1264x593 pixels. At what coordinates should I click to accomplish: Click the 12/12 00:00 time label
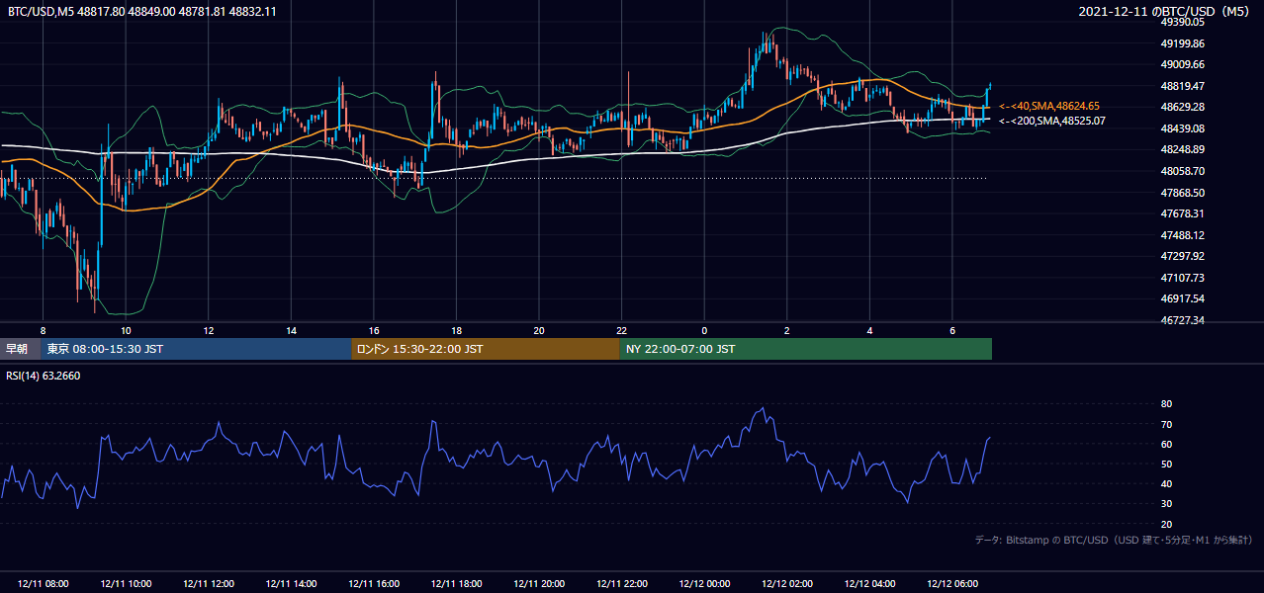pyautogui.click(x=704, y=584)
